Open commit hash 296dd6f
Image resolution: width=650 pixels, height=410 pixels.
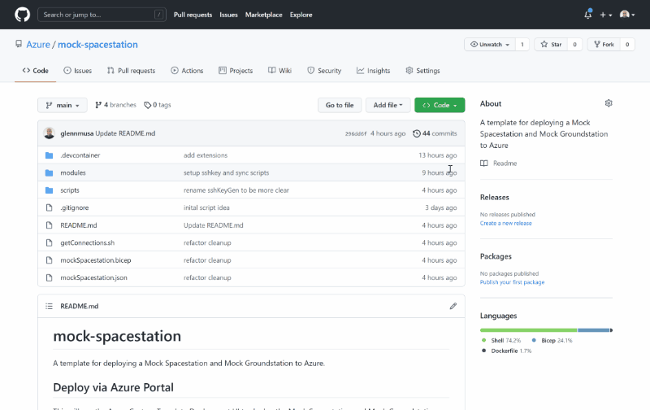356,133
